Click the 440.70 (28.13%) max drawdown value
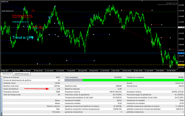 click(x=116, y=92)
